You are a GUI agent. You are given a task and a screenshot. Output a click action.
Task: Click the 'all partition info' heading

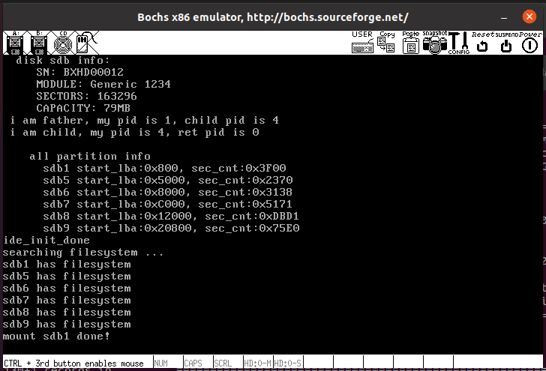click(90, 156)
